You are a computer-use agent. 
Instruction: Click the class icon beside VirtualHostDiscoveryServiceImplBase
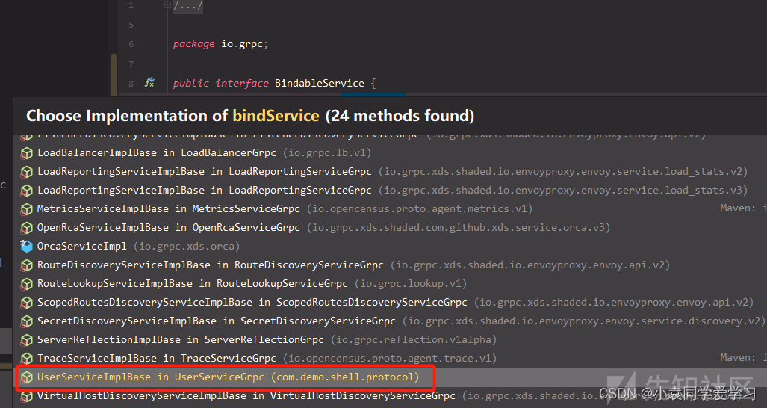[26, 396]
